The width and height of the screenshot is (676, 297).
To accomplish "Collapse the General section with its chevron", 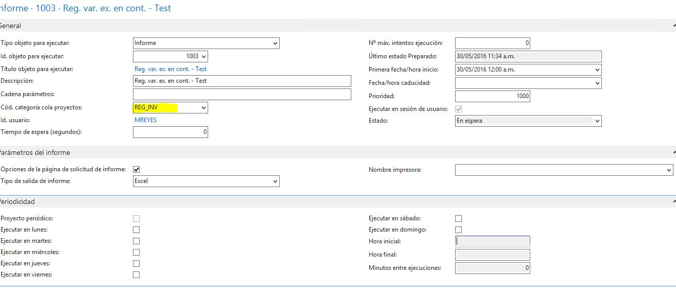I will click(673, 26).
